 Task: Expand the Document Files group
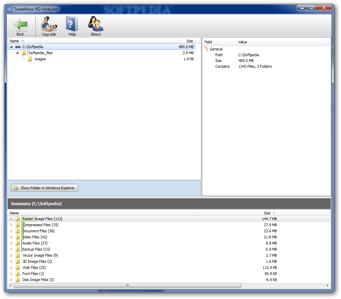click(11, 231)
